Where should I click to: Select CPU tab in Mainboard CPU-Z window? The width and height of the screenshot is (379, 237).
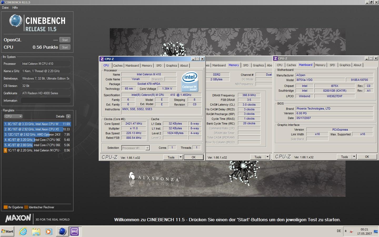(x=280, y=65)
